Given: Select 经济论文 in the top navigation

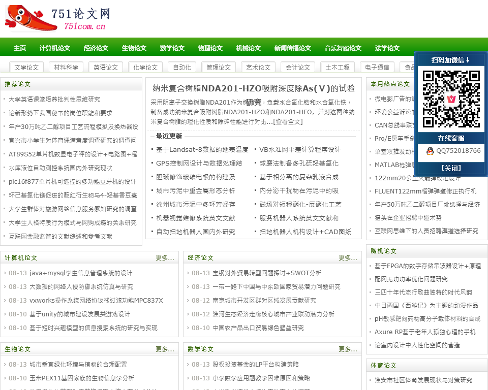Looking at the screenshot, I should [x=96, y=48].
